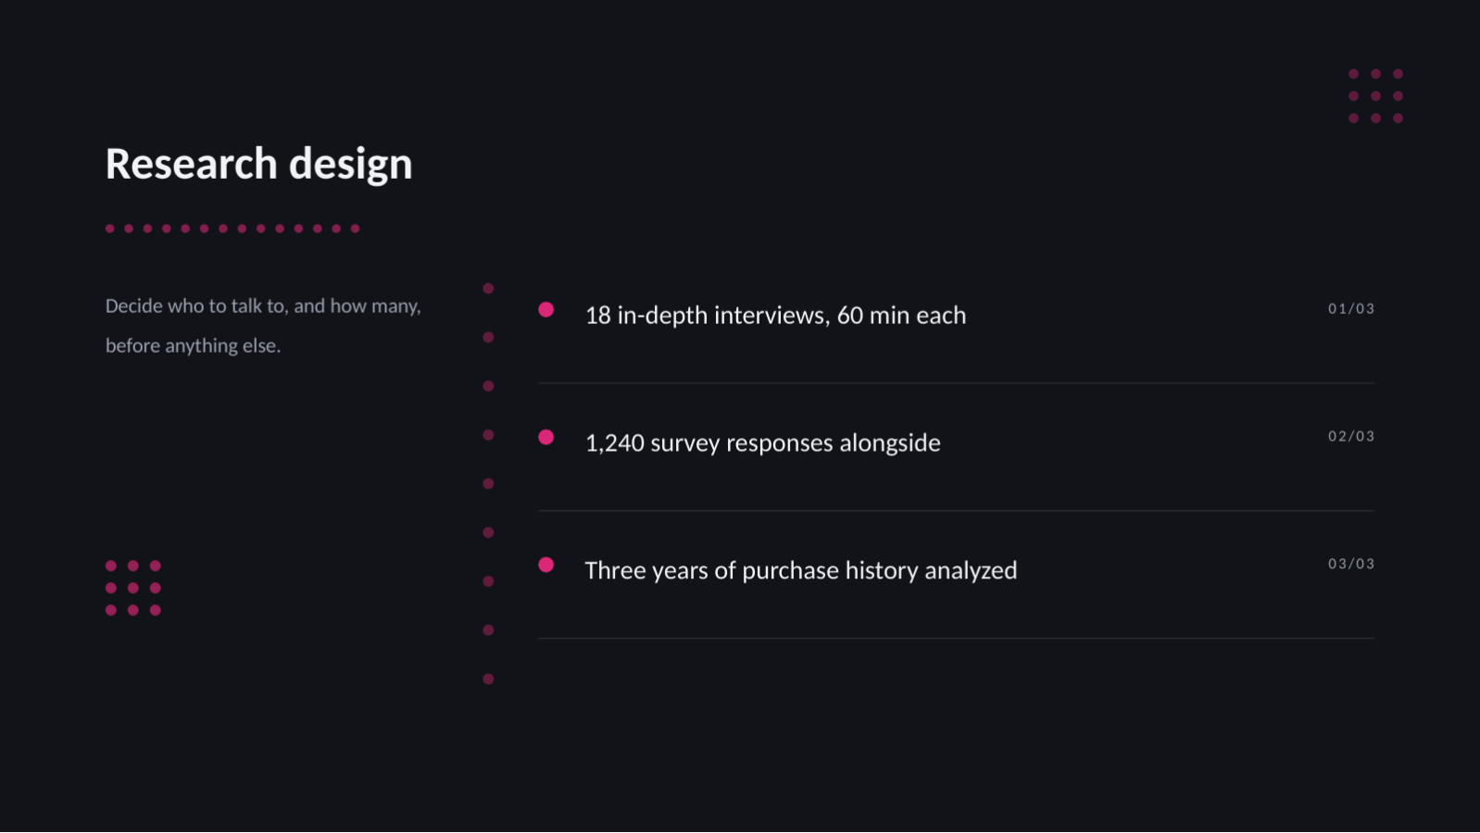Click the pink bullet beside "1,240 survey responses"

click(546, 437)
